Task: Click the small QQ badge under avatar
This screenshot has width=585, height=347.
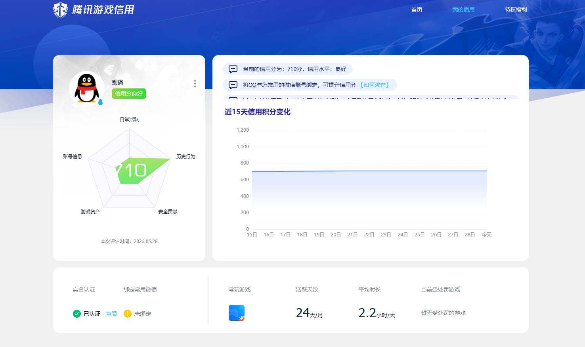Action: pos(100,102)
